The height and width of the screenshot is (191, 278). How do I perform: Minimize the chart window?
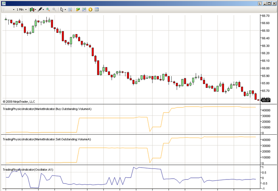[265, 3]
